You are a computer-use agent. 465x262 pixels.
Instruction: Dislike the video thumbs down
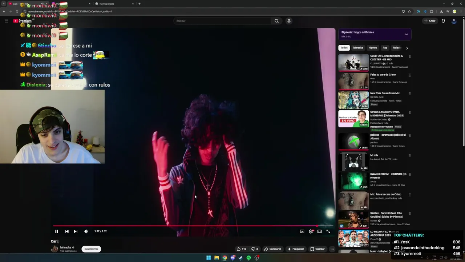click(x=255, y=249)
